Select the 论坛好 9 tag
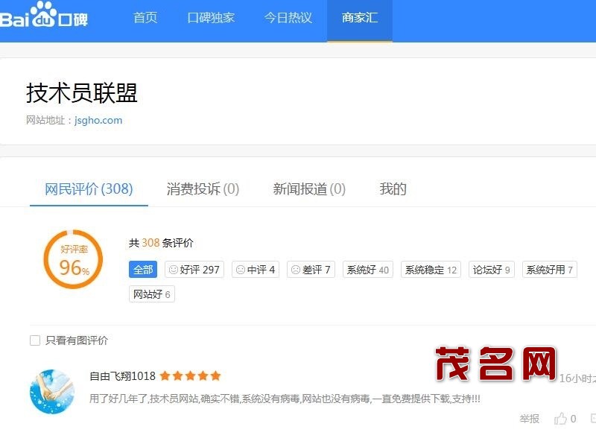Screen dimensions: 596x447 (492, 270)
